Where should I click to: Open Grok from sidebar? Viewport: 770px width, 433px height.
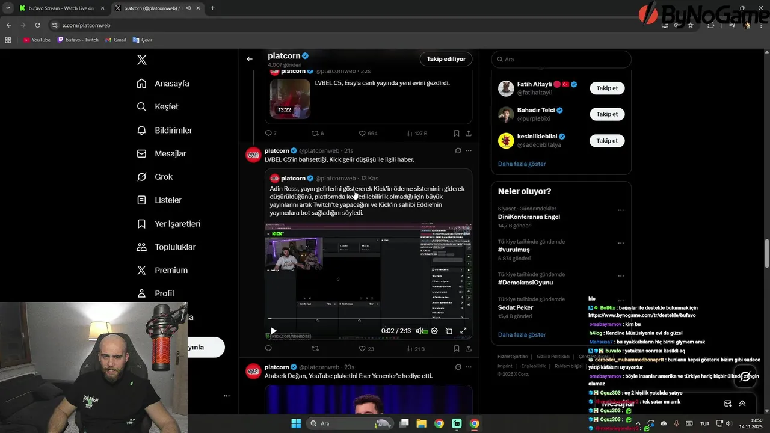pyautogui.click(x=155, y=177)
